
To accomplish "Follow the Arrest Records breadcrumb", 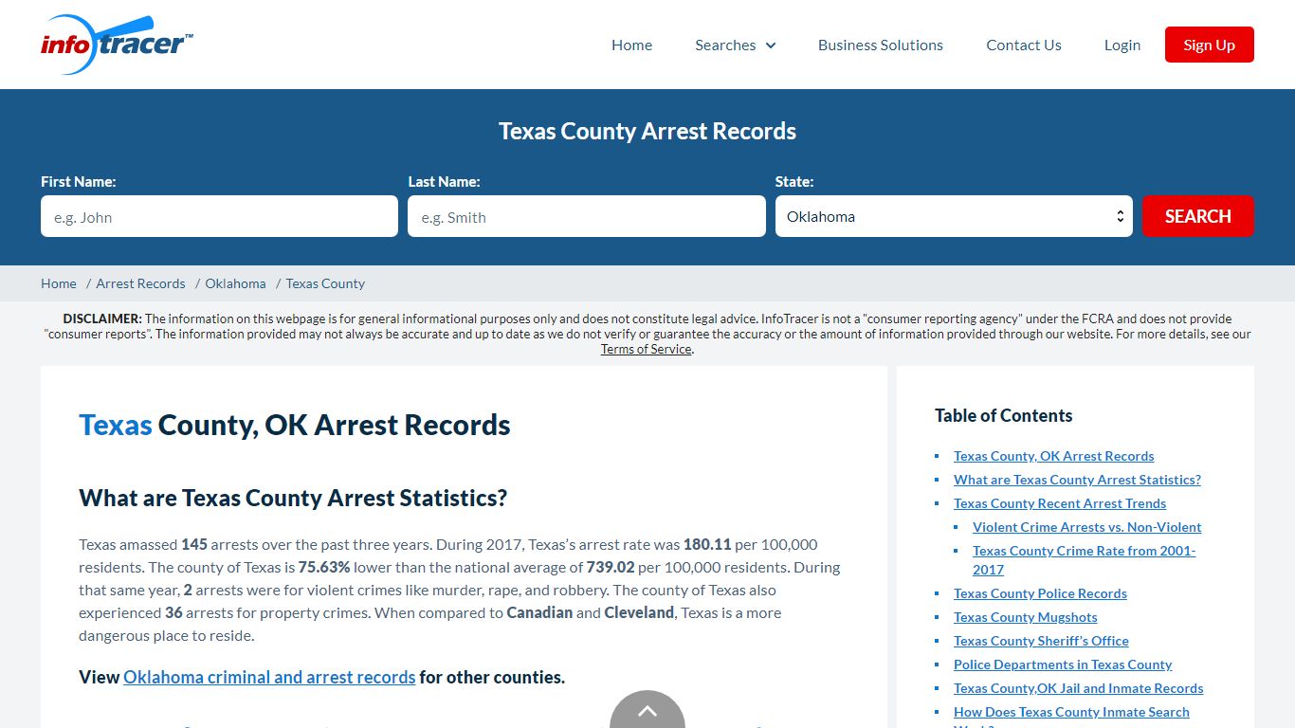I will [x=140, y=283].
